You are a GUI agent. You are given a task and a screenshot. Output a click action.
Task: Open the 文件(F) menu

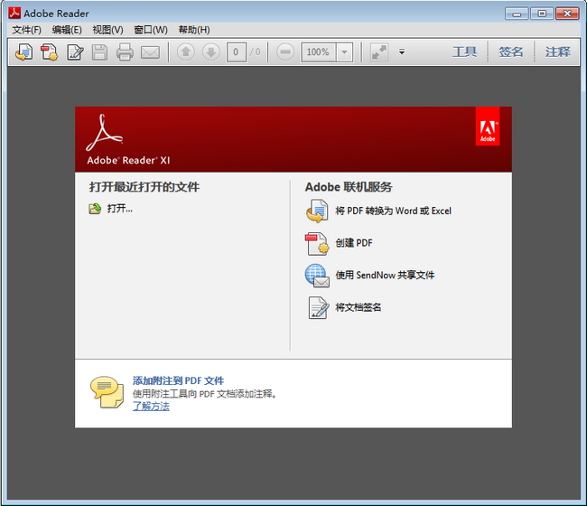click(x=26, y=30)
